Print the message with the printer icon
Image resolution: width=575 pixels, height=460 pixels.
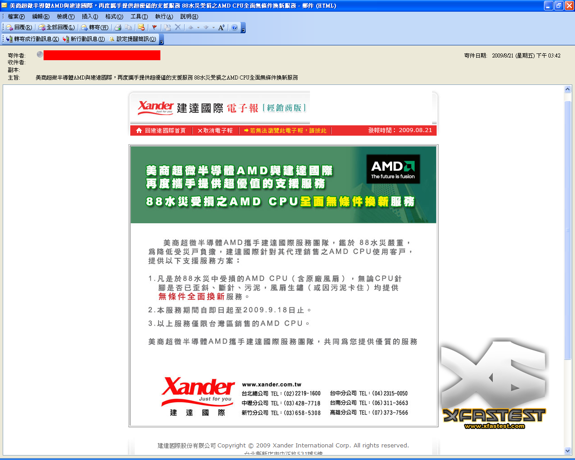pyautogui.click(x=118, y=27)
